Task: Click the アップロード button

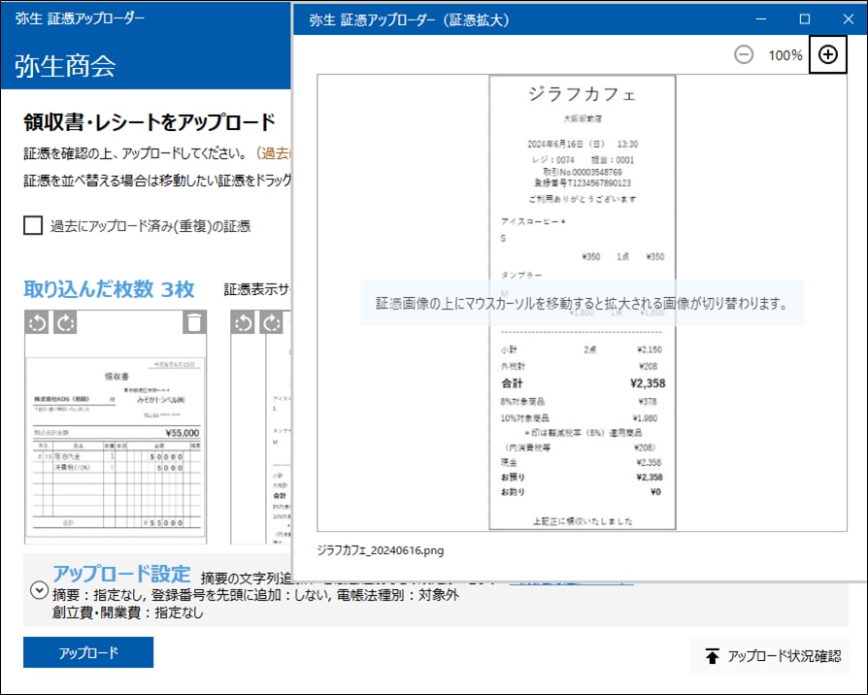Action: (x=88, y=652)
